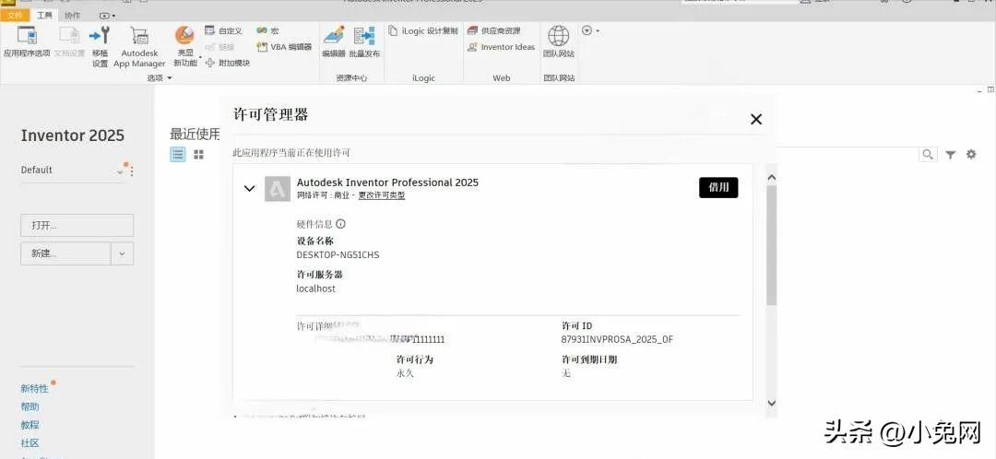This screenshot has height=459, width=996.
Task: Open ribbon appearance dropdown after tabs
Action: 107,16
